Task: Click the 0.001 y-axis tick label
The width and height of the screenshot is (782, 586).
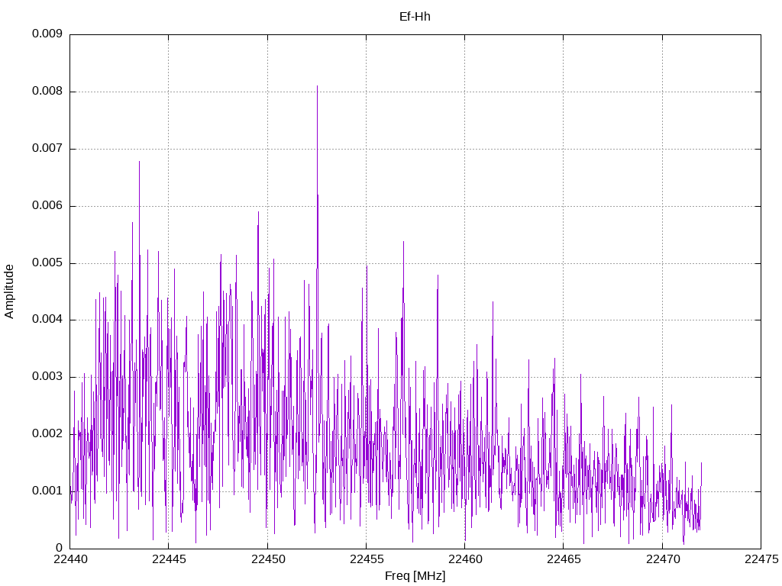Action: pyautogui.click(x=47, y=491)
